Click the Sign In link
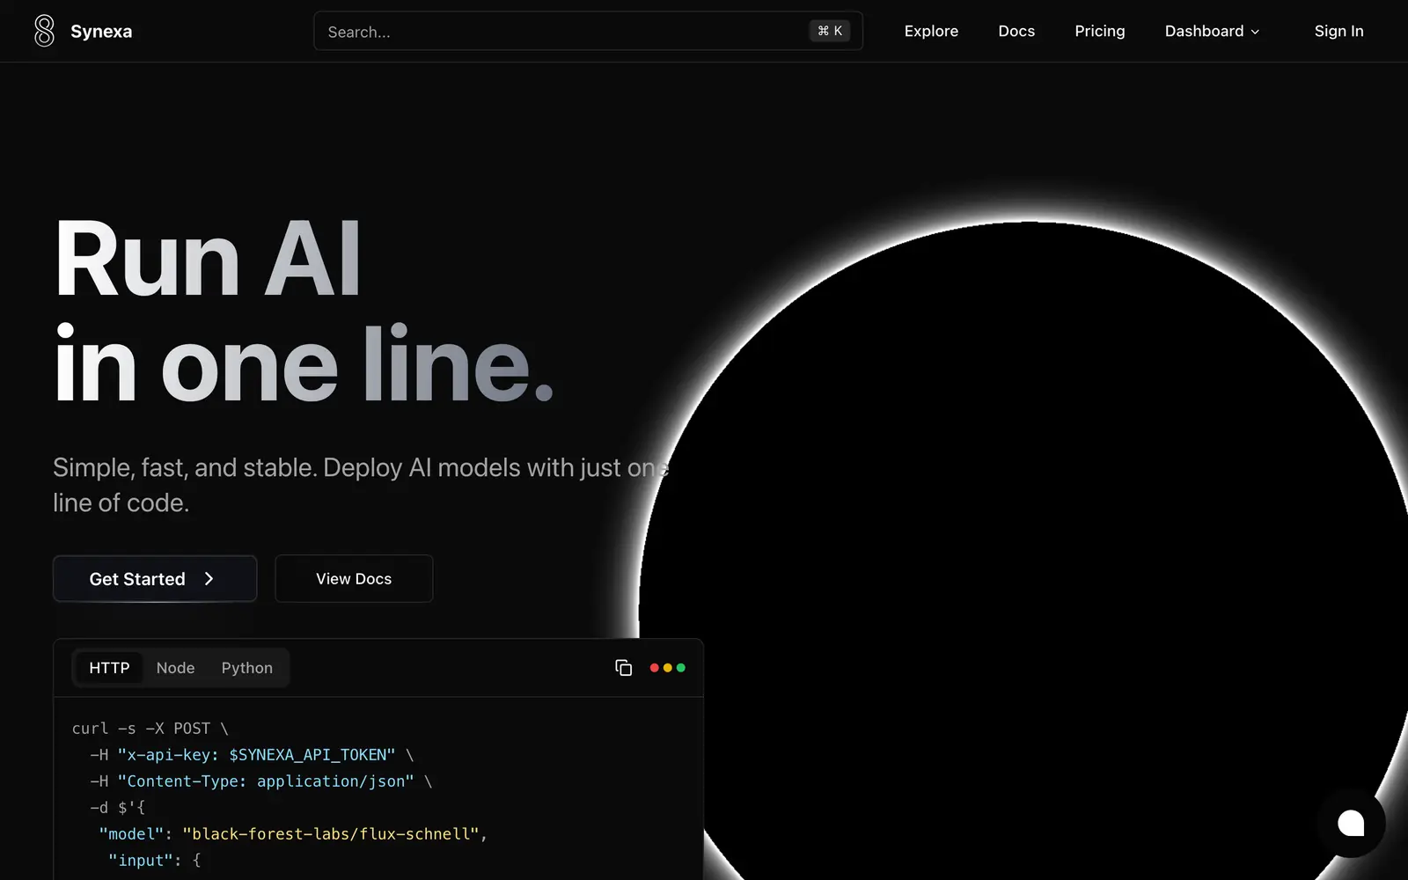1408x880 pixels. coord(1338,31)
